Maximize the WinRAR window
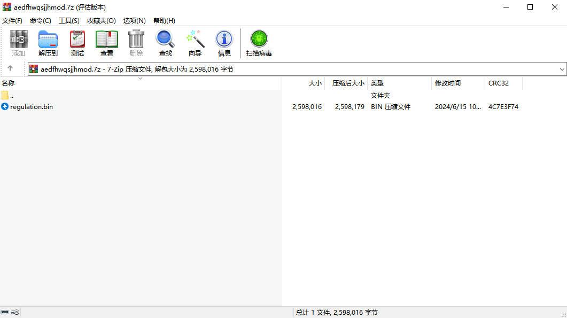Image resolution: width=567 pixels, height=318 pixels. (530, 7)
